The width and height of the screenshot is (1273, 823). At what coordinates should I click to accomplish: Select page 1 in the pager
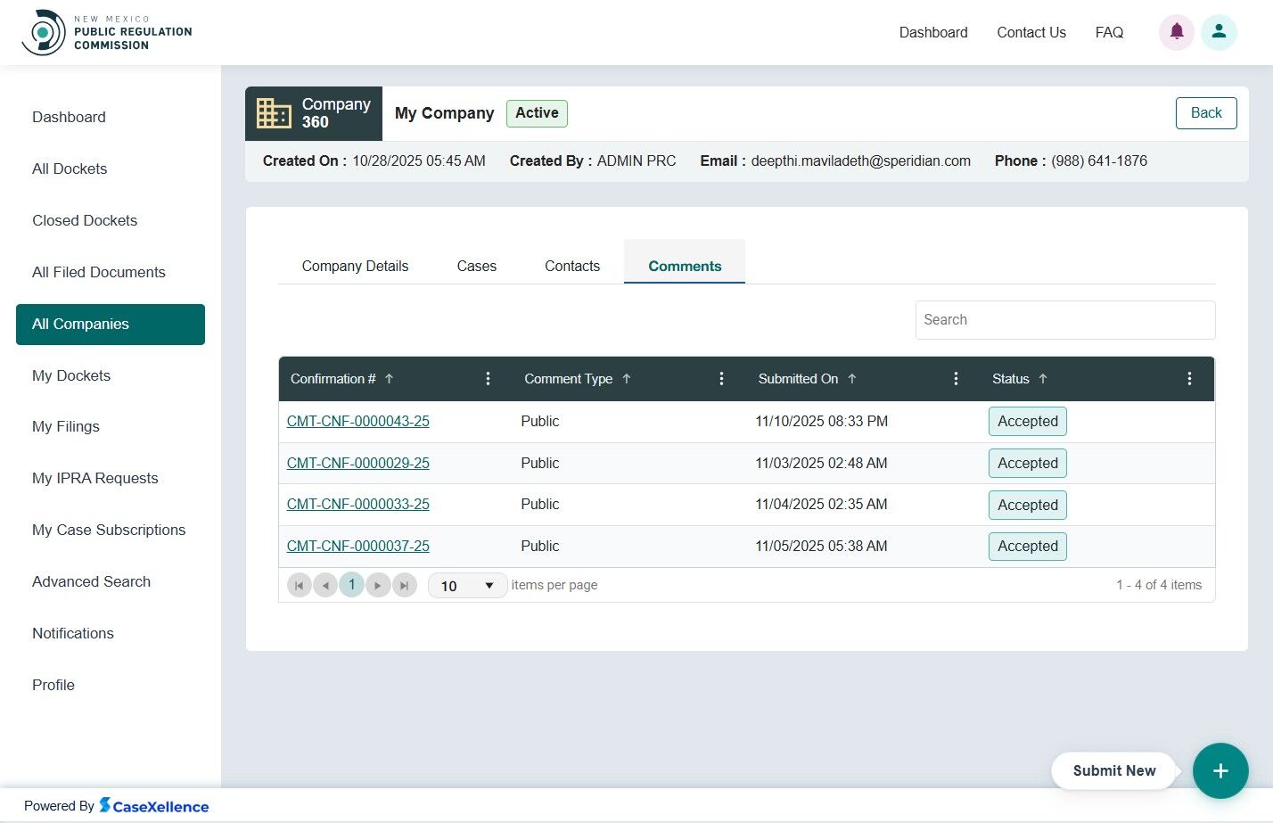tap(352, 585)
